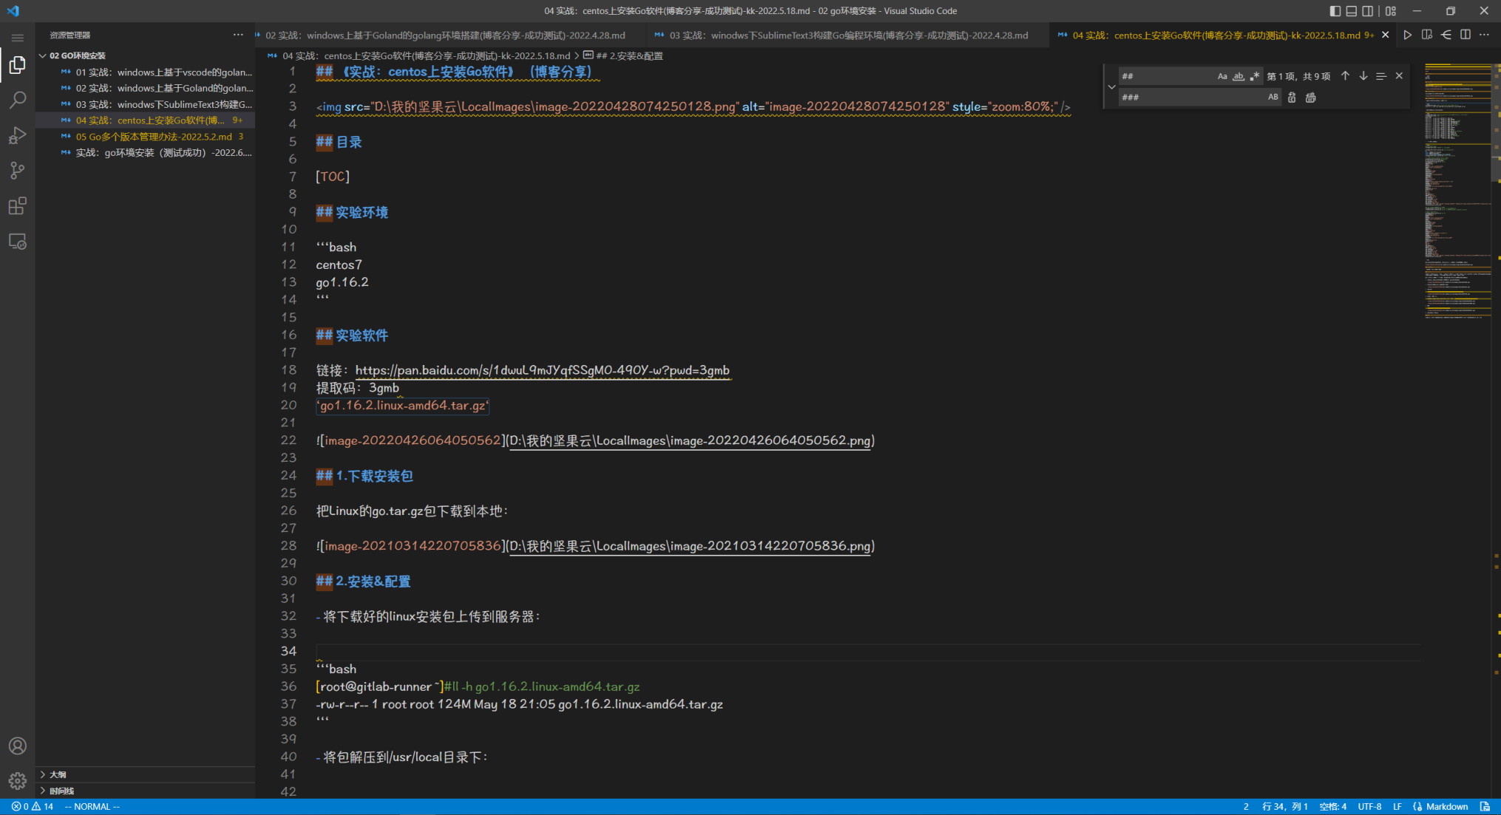Screen dimensions: 1501x815
Task: Select UTF-8 encoding in status bar
Action: click(x=1369, y=807)
